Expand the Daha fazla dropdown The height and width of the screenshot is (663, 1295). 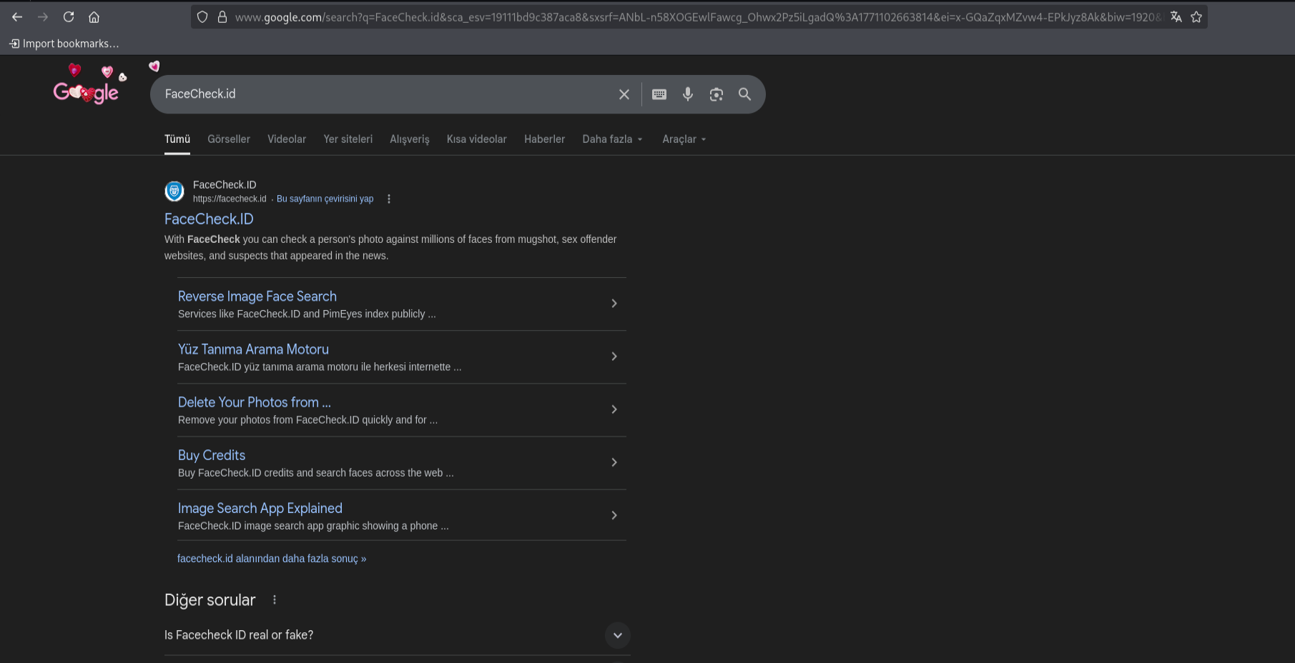point(613,139)
